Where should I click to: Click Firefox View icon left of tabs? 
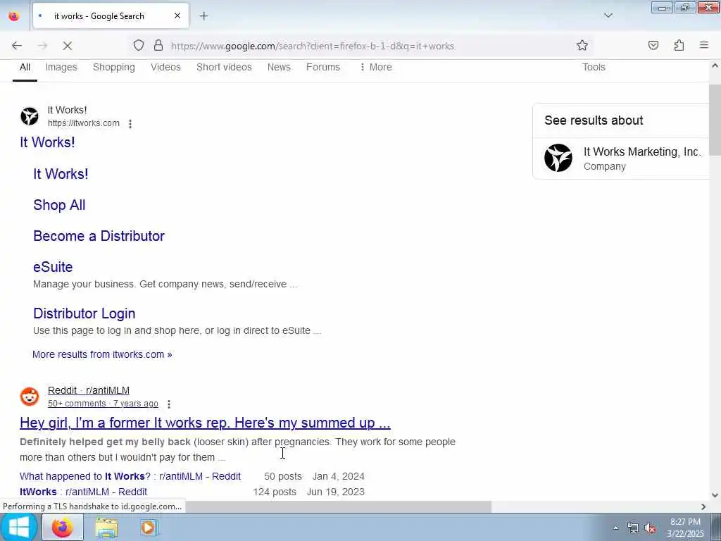pyautogui.click(x=14, y=15)
